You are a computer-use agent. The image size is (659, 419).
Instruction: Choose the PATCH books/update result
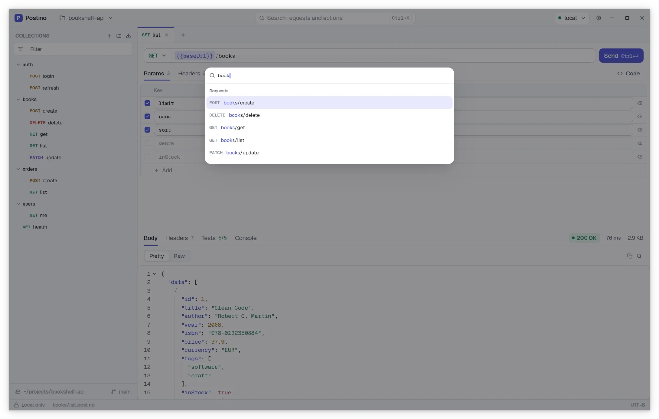tap(329, 153)
